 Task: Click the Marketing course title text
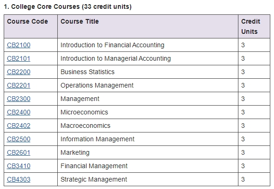coord(75,152)
